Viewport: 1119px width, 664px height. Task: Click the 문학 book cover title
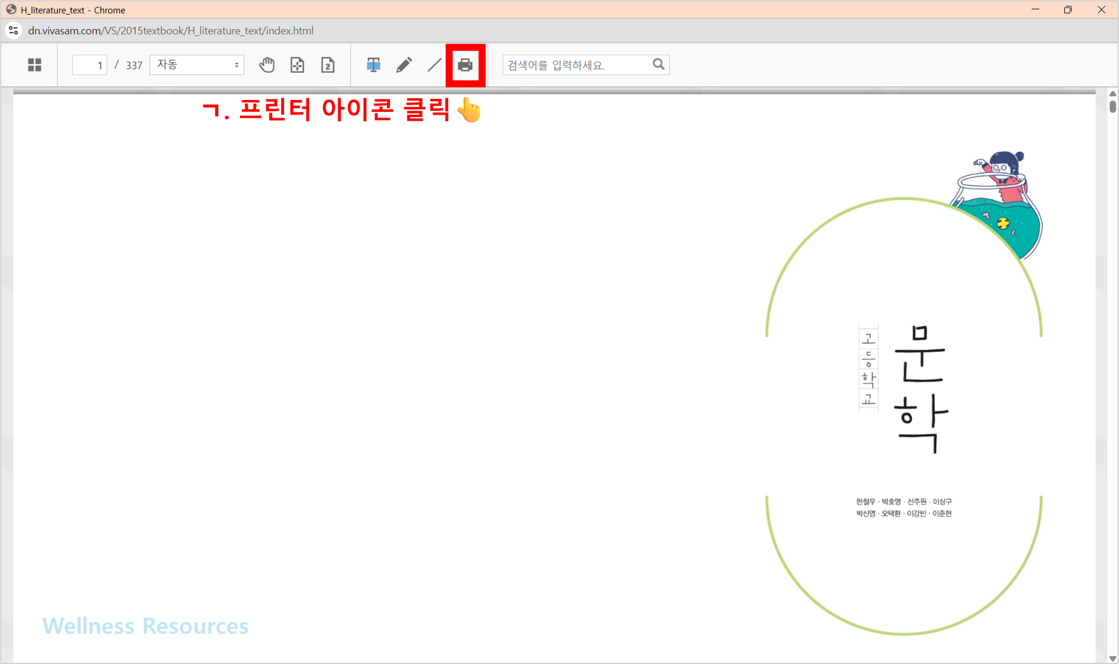(921, 389)
